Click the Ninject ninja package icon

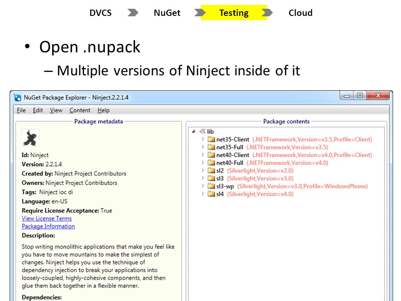point(30,138)
